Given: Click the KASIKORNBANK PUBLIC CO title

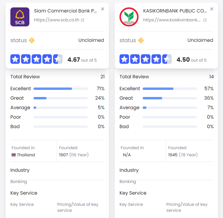Looking at the screenshot, I should [175, 11].
